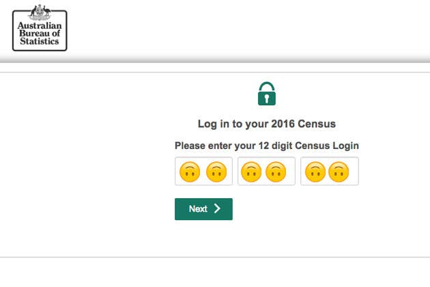Submit the login with the Next button
Viewport: 430px width, 287px height.
pos(203,209)
